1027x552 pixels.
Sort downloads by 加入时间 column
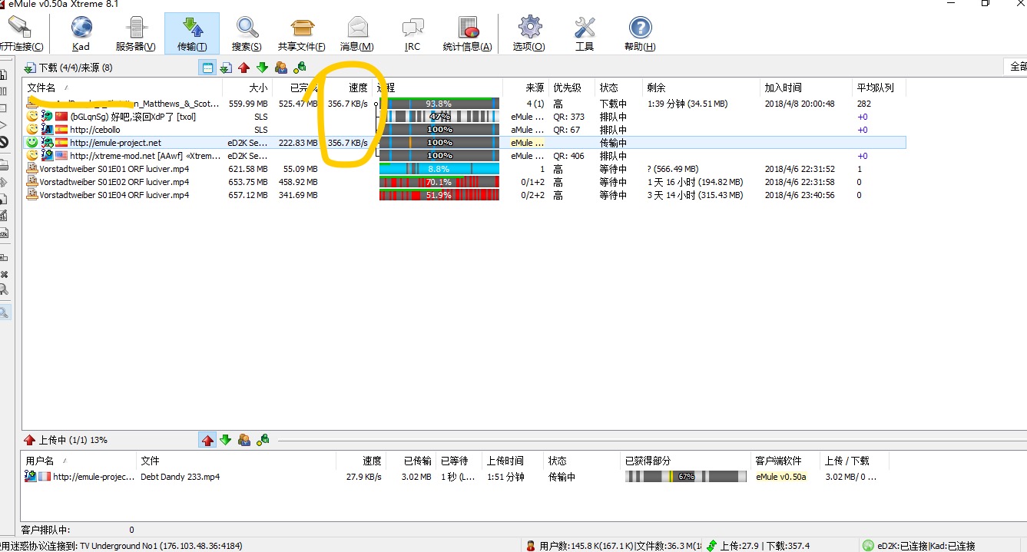[807, 88]
